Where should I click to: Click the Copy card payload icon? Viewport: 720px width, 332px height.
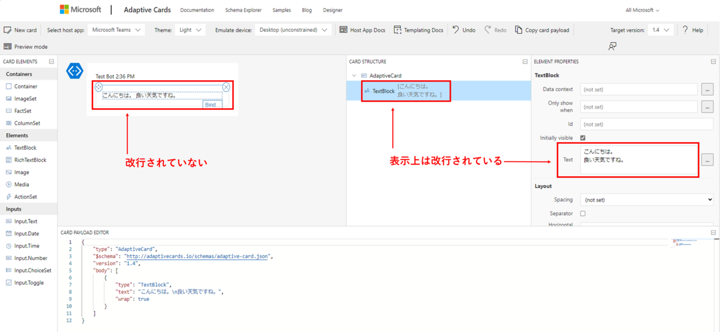(x=518, y=30)
